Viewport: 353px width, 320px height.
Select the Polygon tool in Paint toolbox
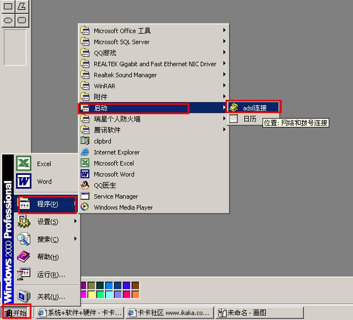(x=22, y=6)
